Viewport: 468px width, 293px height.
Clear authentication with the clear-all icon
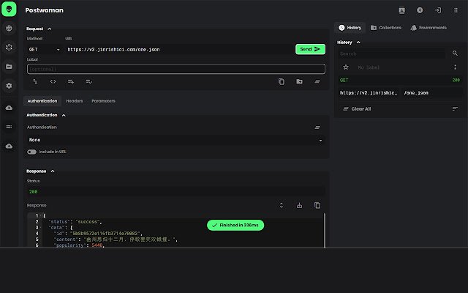(x=317, y=127)
